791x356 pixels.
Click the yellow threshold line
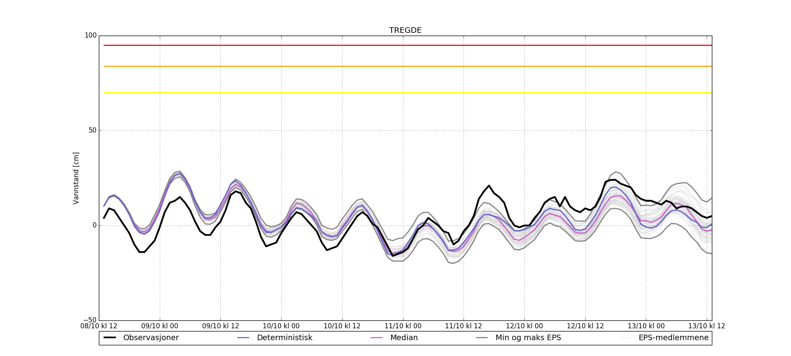click(405, 93)
